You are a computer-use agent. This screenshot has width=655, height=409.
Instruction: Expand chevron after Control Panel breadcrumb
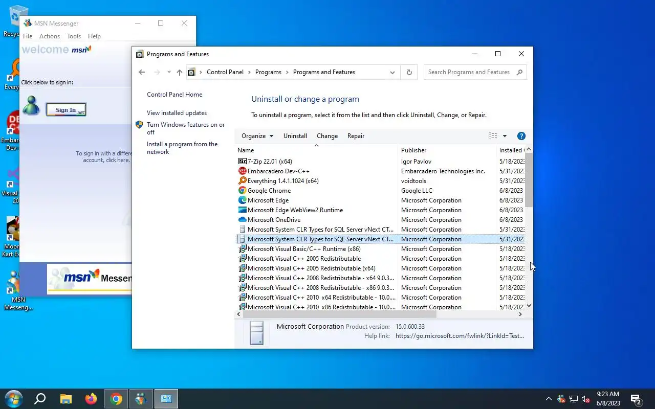[x=250, y=72]
